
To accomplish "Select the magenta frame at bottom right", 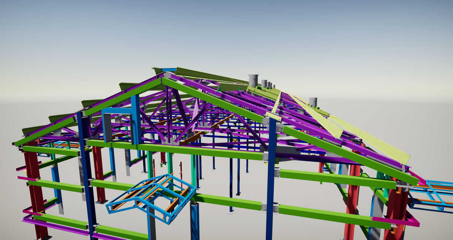I will pos(401,220).
